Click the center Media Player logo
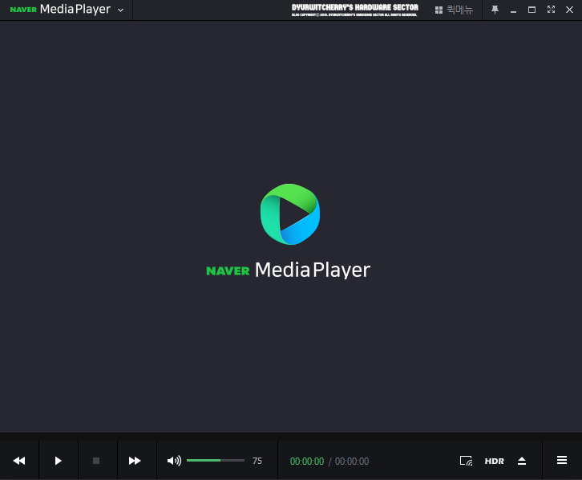This screenshot has height=480, width=582. pos(290,214)
